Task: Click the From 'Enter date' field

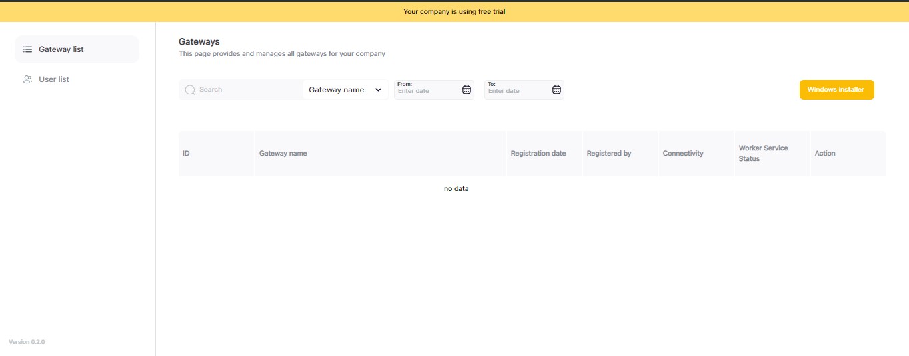Action: pyautogui.click(x=427, y=91)
